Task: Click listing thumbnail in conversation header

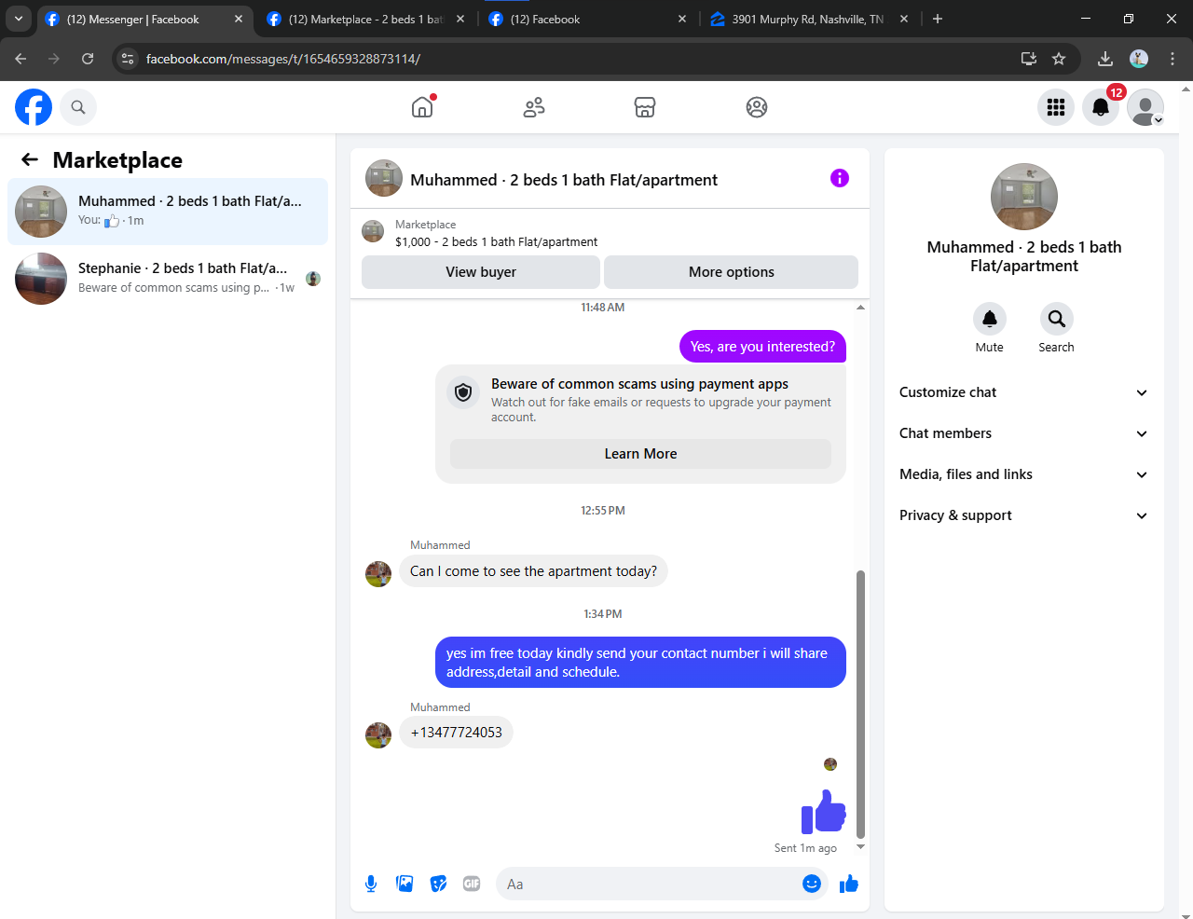Action: [384, 178]
